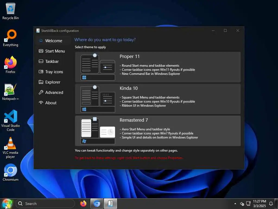Open Notepad++ desktop shortcut
This screenshot has height=209, width=278.
point(11,92)
